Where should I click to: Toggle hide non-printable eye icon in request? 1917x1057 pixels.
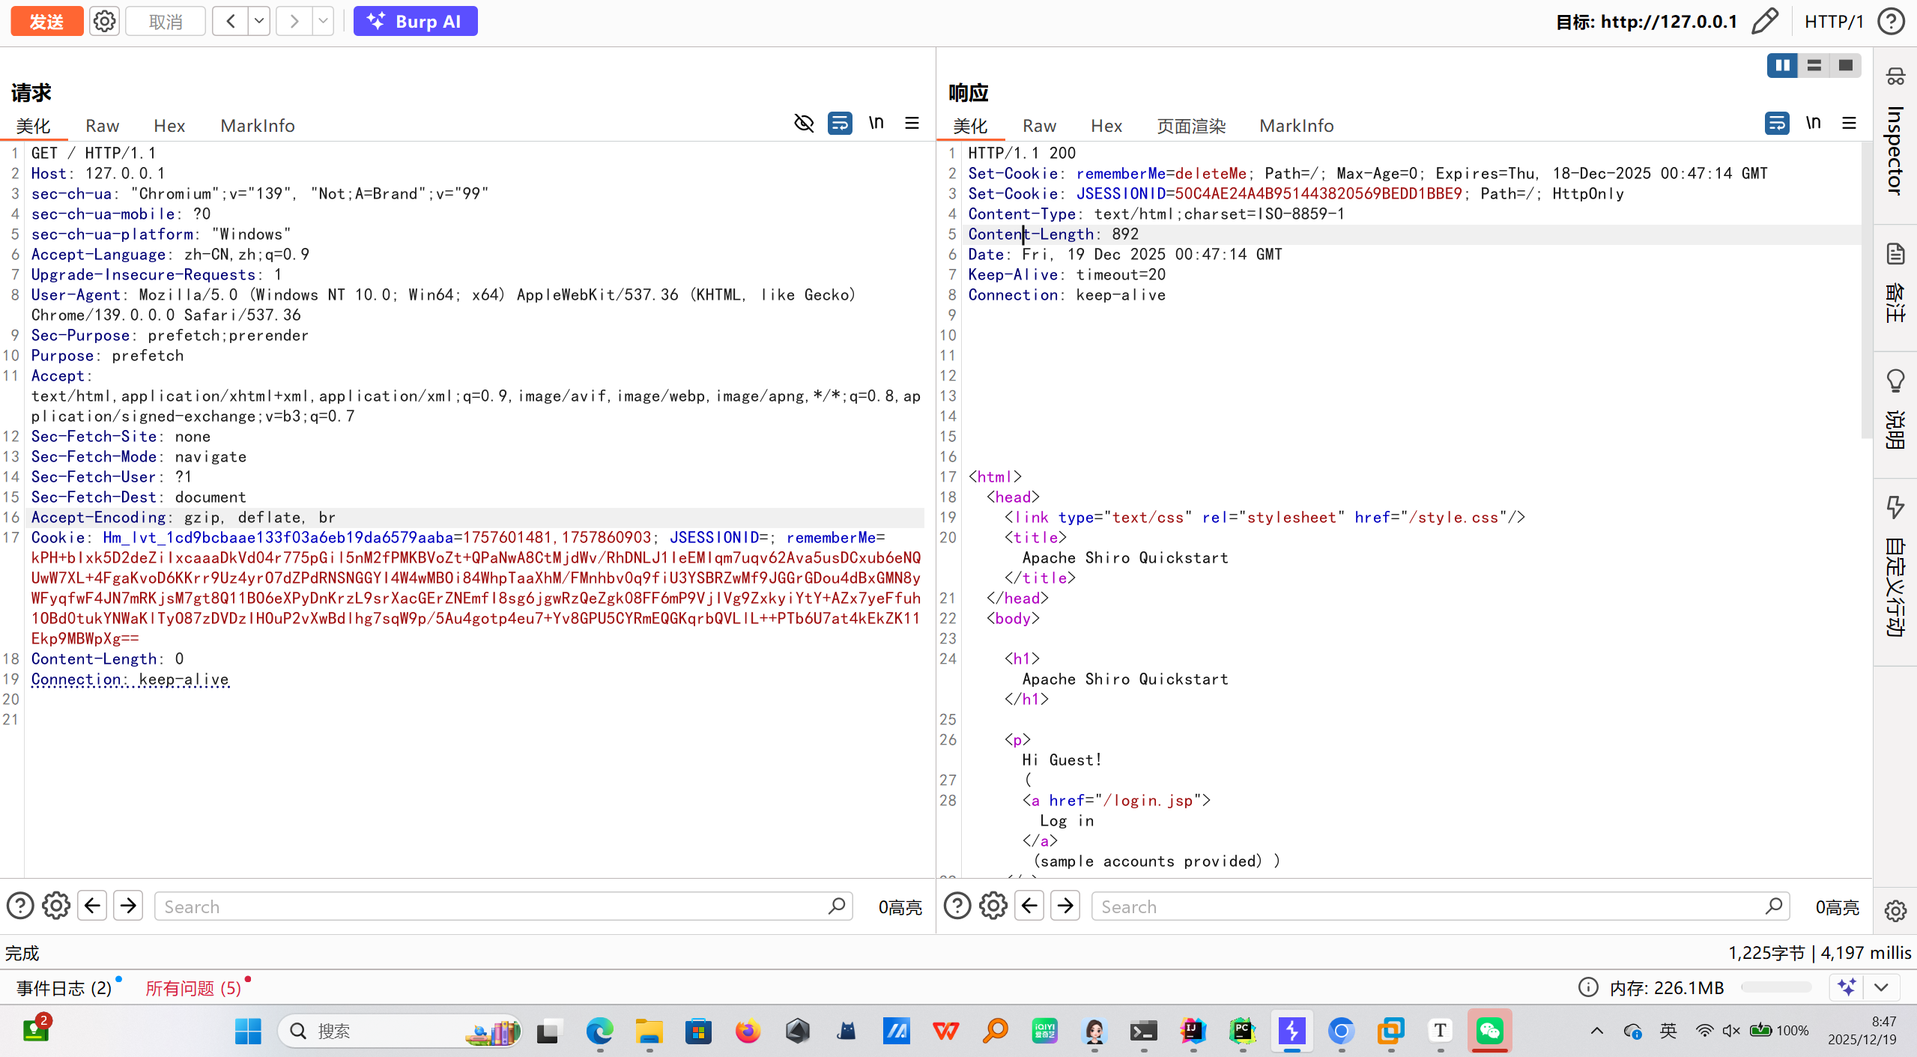tap(804, 123)
